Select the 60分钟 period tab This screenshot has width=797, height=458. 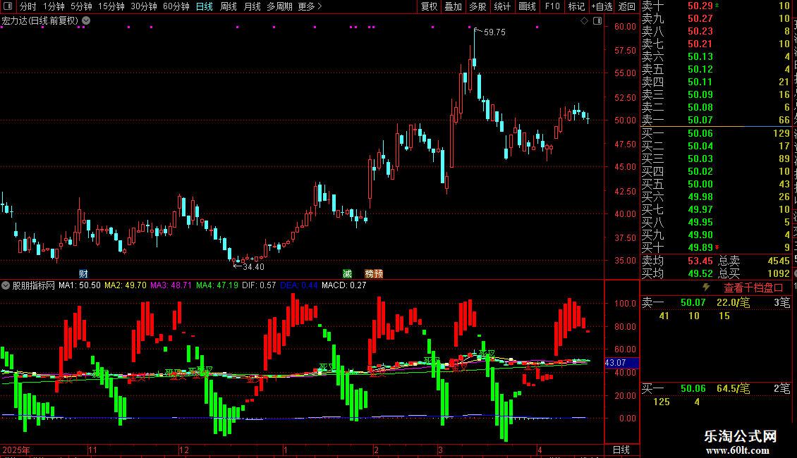pyautogui.click(x=176, y=6)
